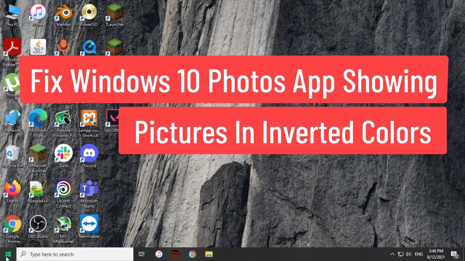
Task: Select the Java coffee cup desktop icon
Action: (x=38, y=47)
